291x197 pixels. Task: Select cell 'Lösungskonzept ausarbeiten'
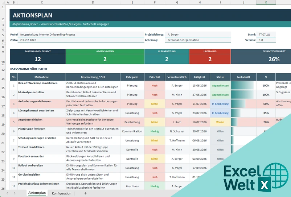point(42,113)
